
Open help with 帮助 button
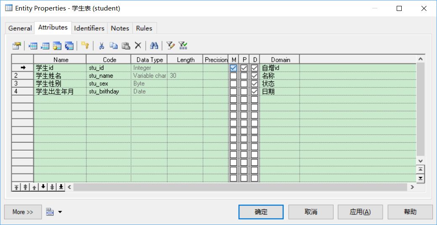(x=410, y=212)
